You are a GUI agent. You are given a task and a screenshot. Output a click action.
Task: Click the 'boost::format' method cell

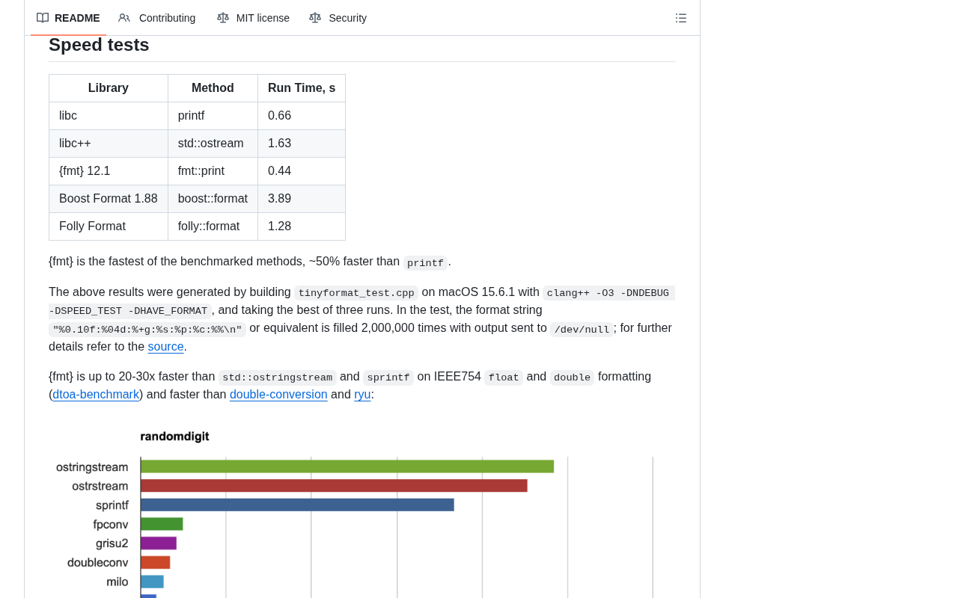click(213, 199)
